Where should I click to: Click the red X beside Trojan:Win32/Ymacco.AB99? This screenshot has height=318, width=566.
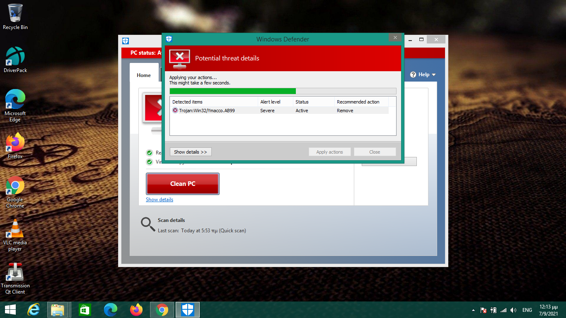click(175, 111)
